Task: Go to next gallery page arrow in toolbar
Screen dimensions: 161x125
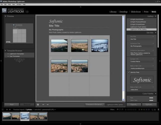Action: tap(48, 105)
